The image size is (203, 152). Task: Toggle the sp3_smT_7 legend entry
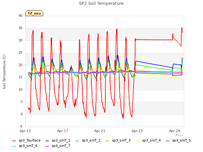[x=58, y=146]
